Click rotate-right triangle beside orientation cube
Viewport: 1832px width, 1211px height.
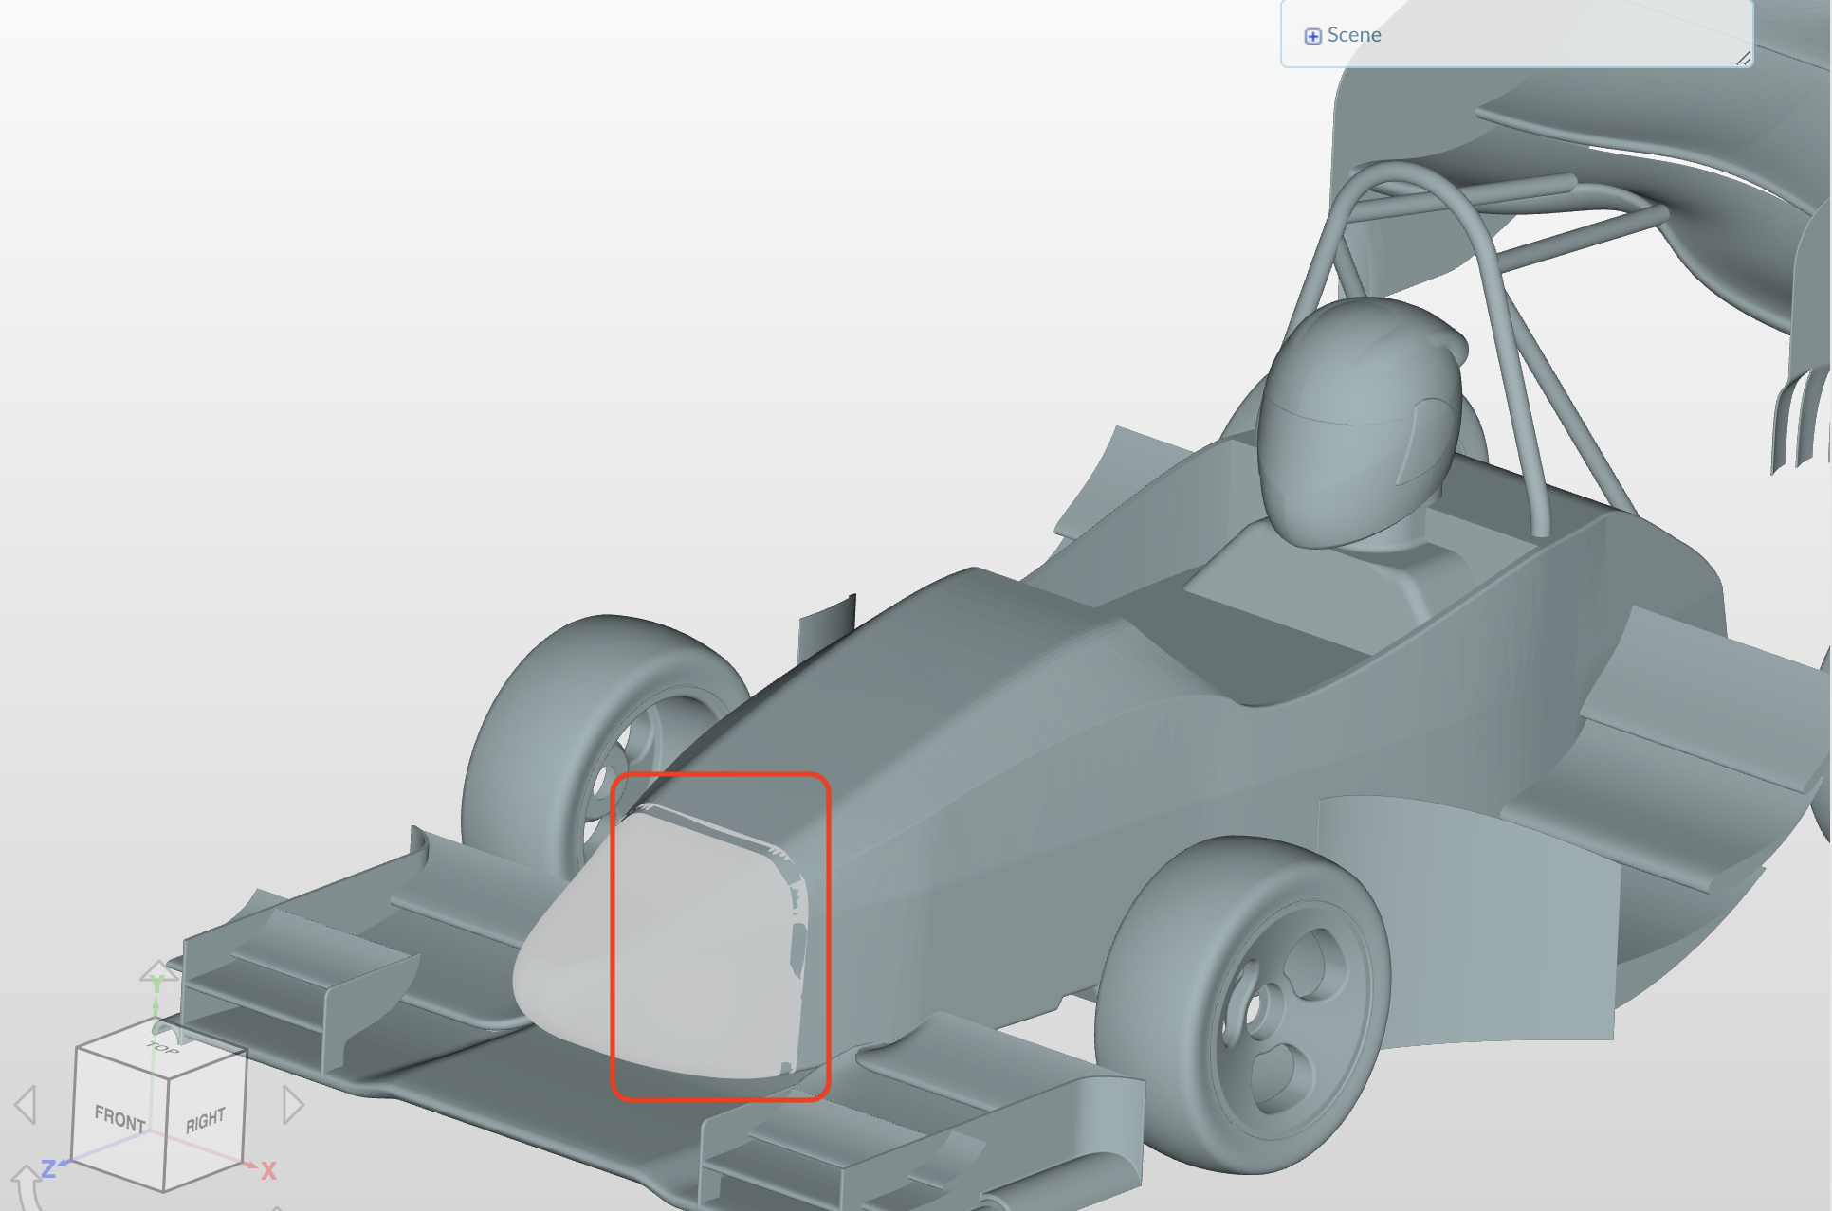click(x=293, y=1105)
